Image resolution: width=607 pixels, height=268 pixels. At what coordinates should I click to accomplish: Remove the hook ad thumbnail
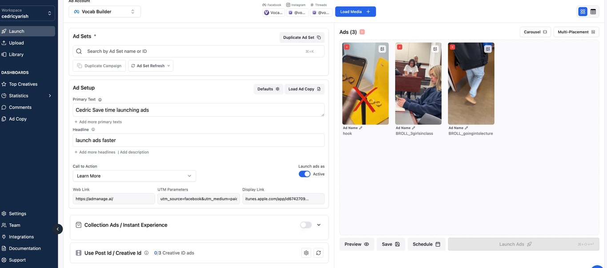[347, 47]
